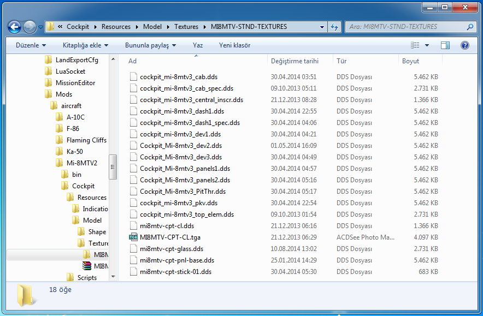The width and height of the screenshot is (483, 316).
Task: Refresh the folder with the address bar refresh icon
Action: coord(334,27)
